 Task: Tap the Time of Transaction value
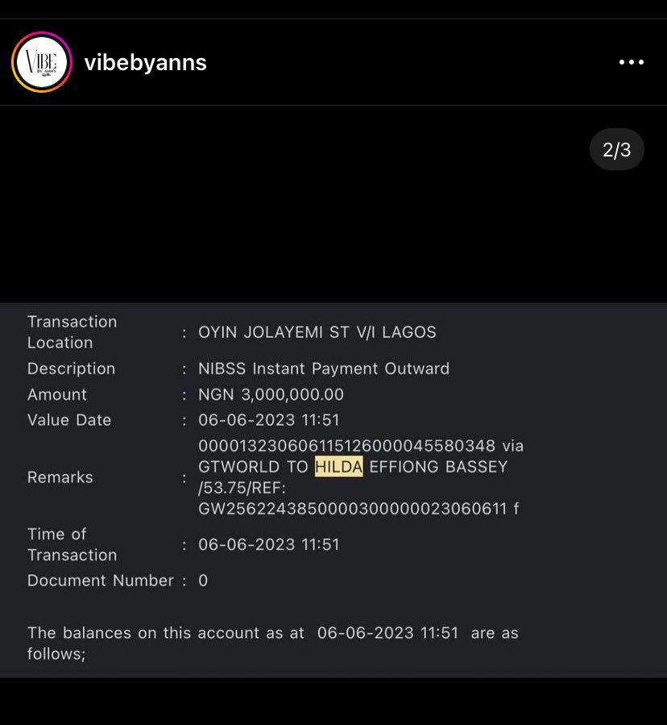coord(269,544)
